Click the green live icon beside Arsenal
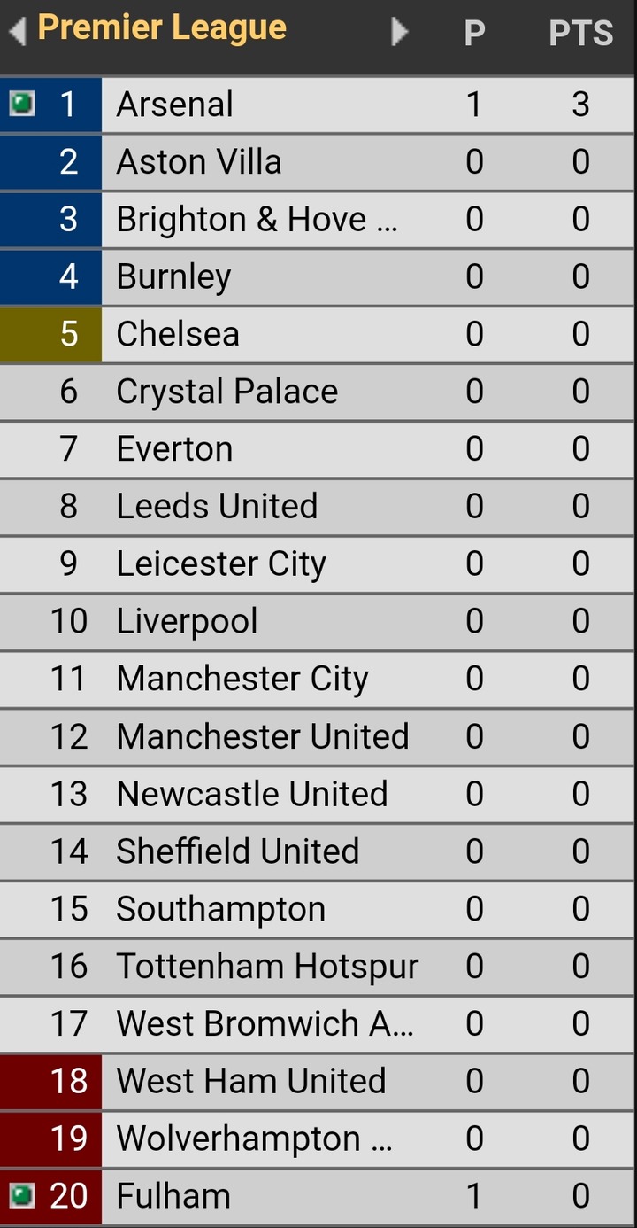 coord(21,104)
